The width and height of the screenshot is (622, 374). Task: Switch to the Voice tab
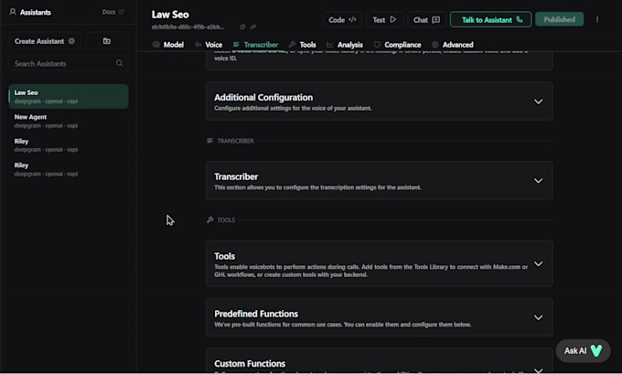(x=209, y=45)
